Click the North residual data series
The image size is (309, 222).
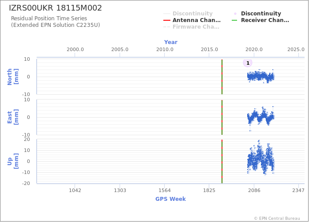pos(261,76)
